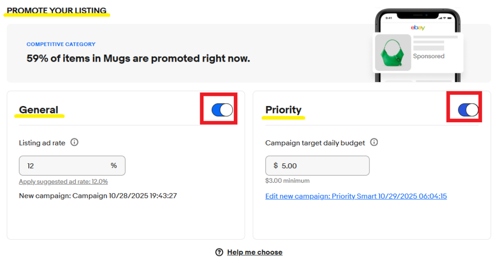Click the Sponsored label on the phone preview

(429, 56)
